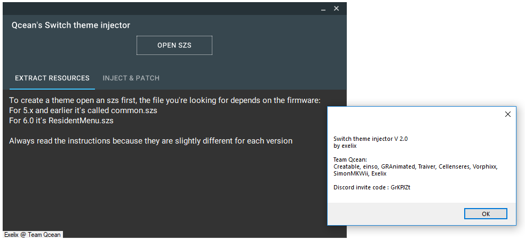
Task: Click the Discord invite code line
Action: pyautogui.click(x=372, y=187)
